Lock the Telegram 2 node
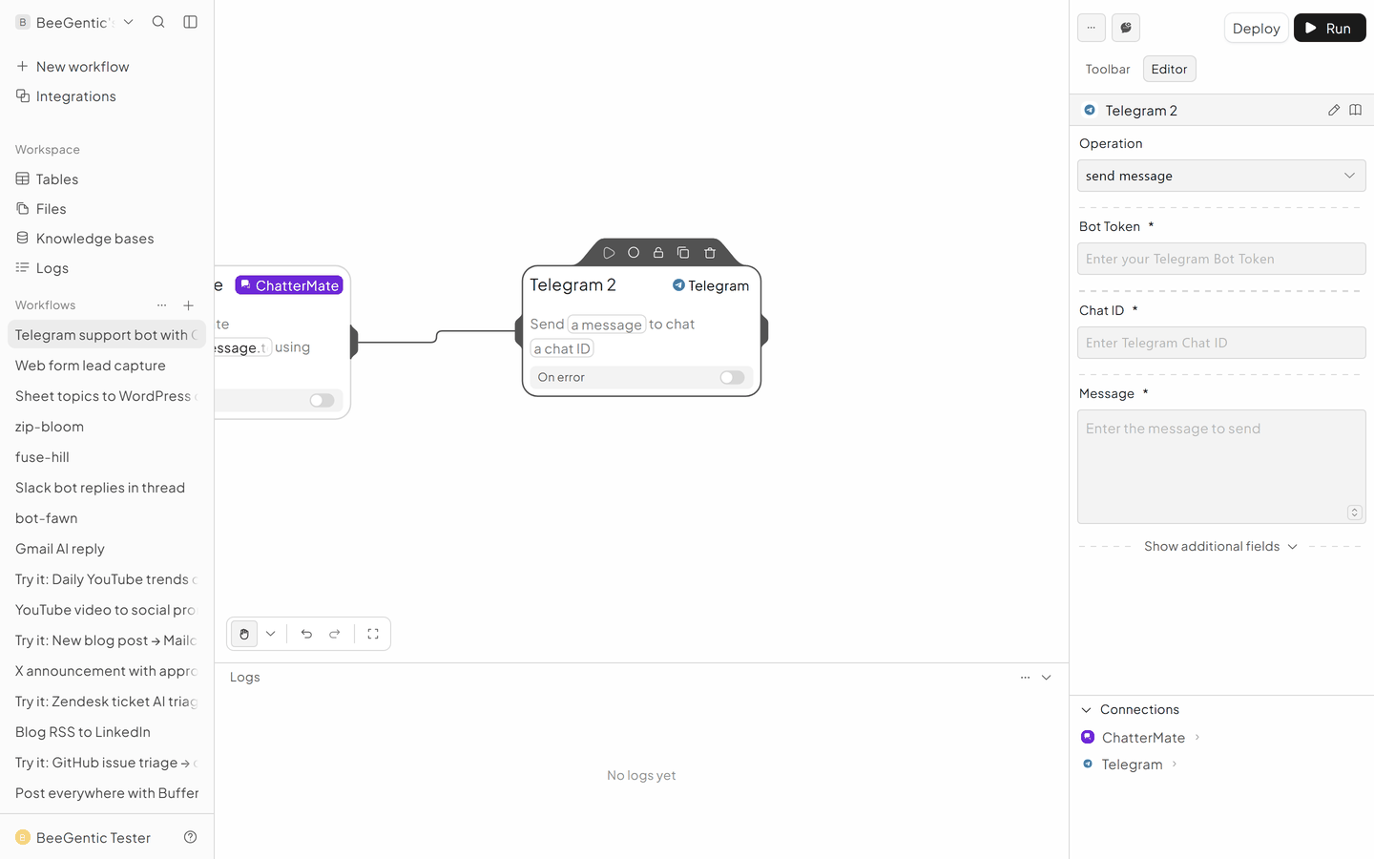 pyautogui.click(x=658, y=253)
